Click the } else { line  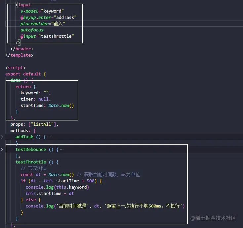click(x=31, y=200)
